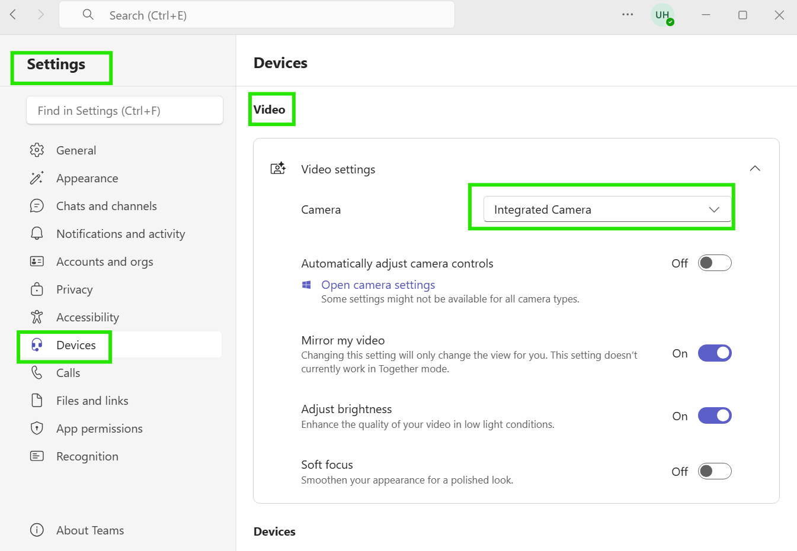The height and width of the screenshot is (551, 797).
Task: Click the Privacy lock icon
Action: pyautogui.click(x=37, y=289)
